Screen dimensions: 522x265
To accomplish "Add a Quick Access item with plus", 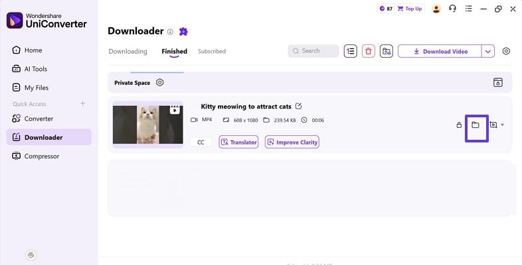I will [82, 103].
